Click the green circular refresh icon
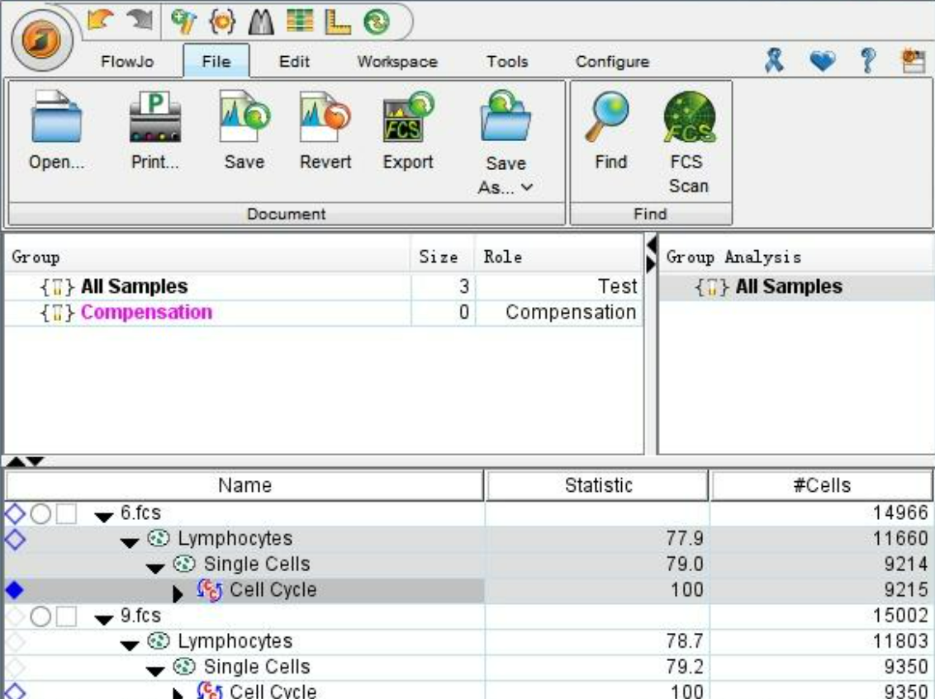 click(376, 22)
